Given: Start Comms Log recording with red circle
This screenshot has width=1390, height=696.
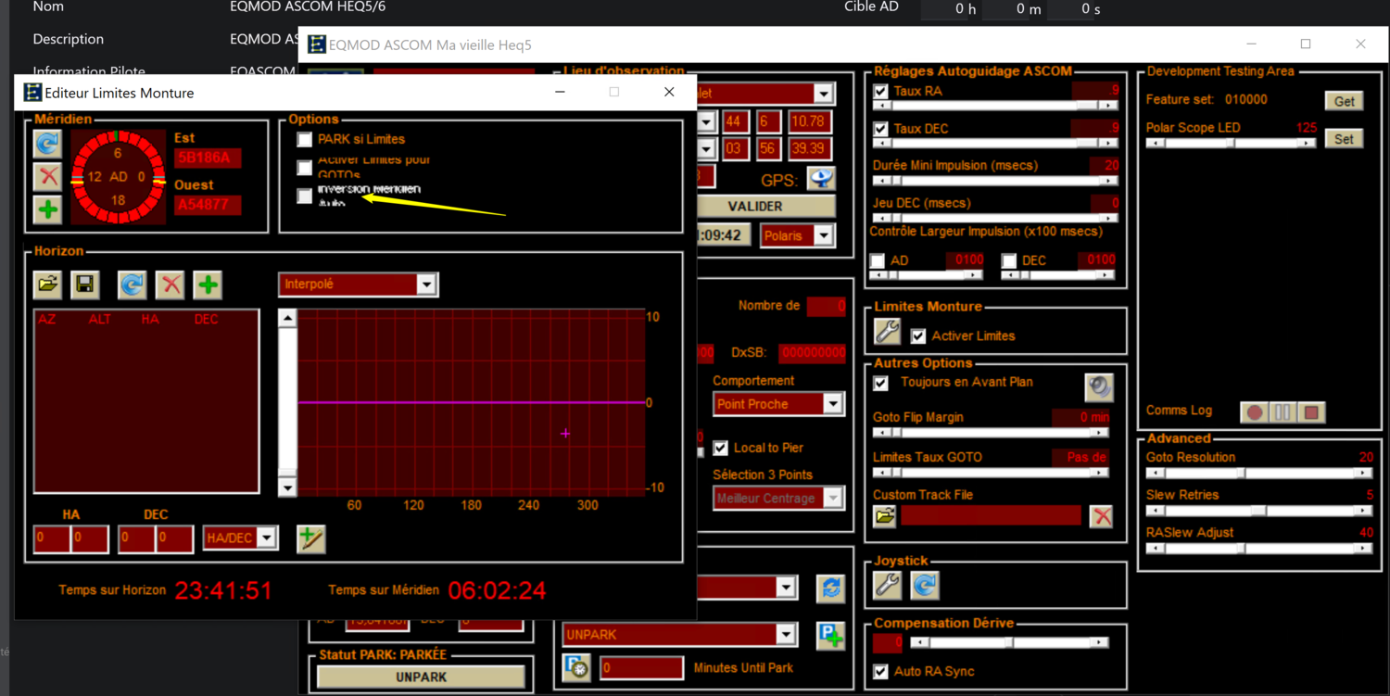Looking at the screenshot, I should 1255,412.
